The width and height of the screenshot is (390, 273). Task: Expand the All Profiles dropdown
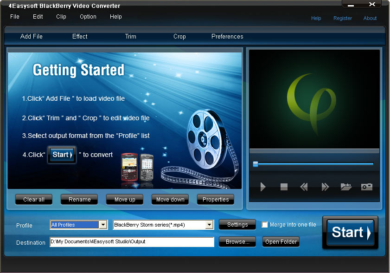(x=103, y=225)
